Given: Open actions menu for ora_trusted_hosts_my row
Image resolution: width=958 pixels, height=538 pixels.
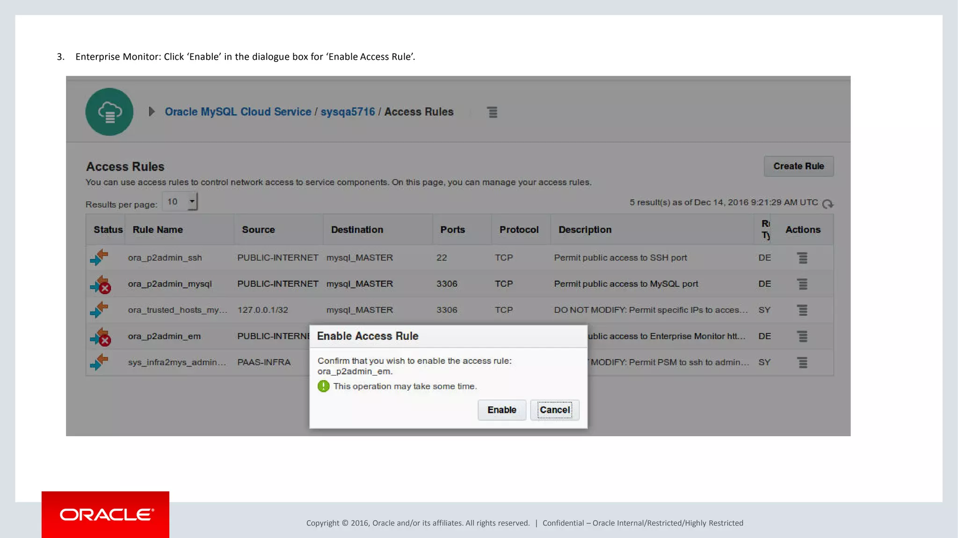Looking at the screenshot, I should coord(802,310).
